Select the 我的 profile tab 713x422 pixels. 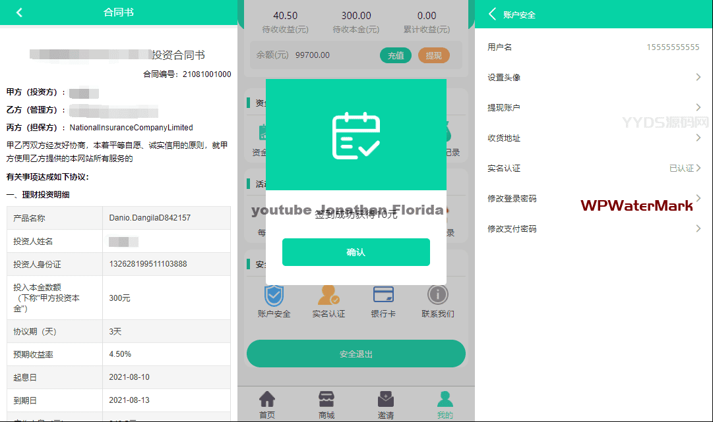tap(445, 405)
